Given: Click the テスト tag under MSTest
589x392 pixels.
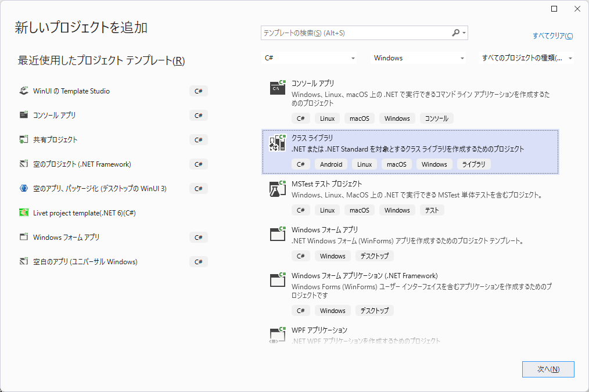Looking at the screenshot, I should (x=432, y=210).
